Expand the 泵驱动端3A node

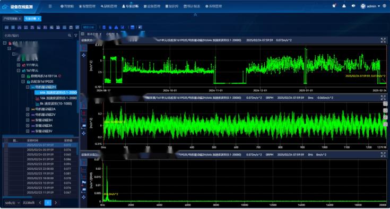tap(28, 126)
